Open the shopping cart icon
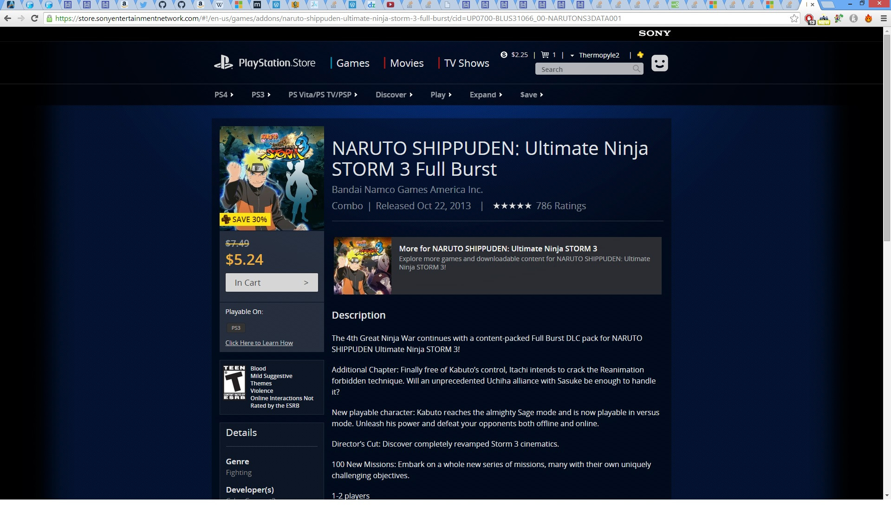The image size is (891, 506). [x=545, y=55]
